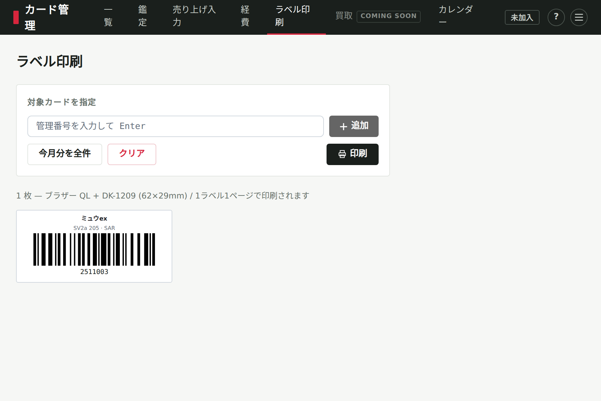This screenshot has height=401, width=601.
Task: Click the help question mark icon
Action: [x=556, y=17]
